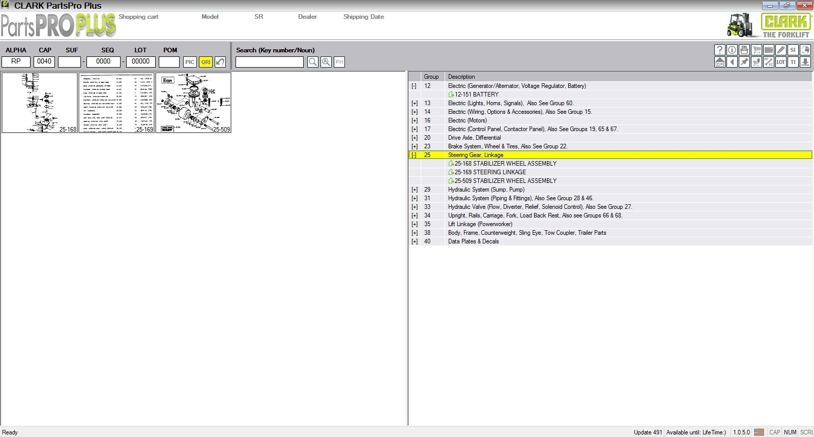
Task: Click the Clark forklift logo
Action: 769,25
